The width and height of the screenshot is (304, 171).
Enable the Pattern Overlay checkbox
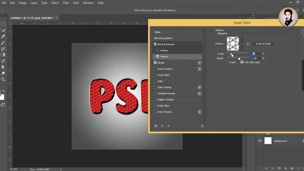155,99
